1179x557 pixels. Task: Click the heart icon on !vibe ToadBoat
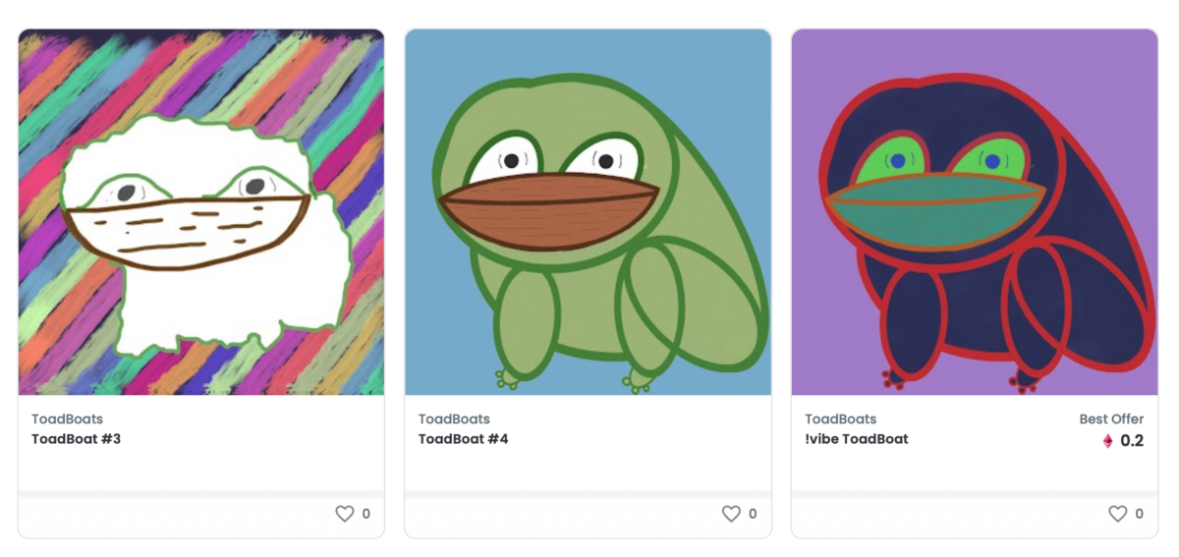1117,514
